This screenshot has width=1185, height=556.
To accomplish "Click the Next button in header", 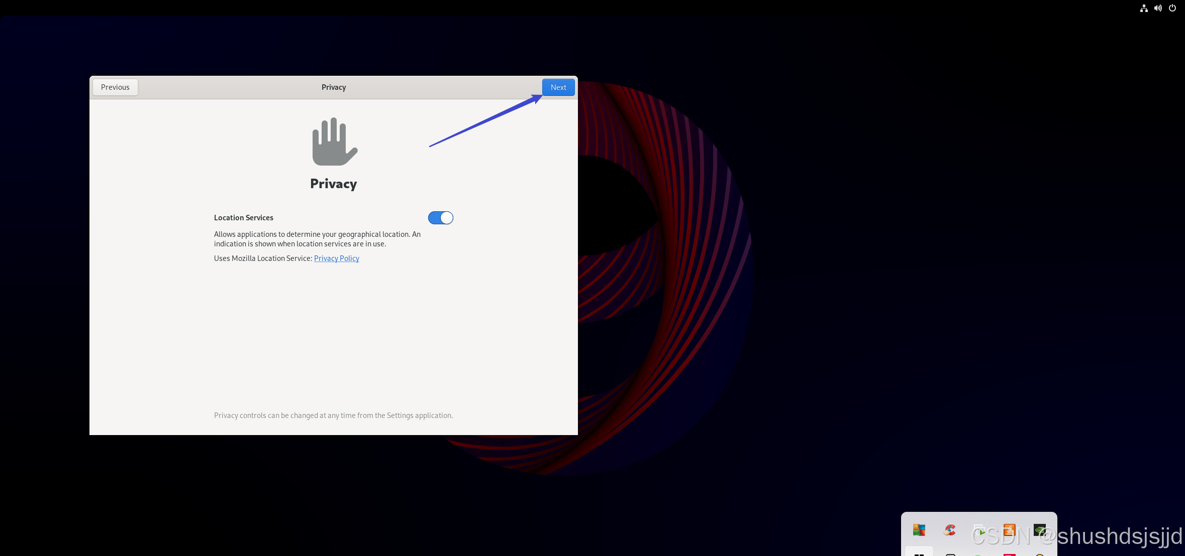I will (558, 87).
